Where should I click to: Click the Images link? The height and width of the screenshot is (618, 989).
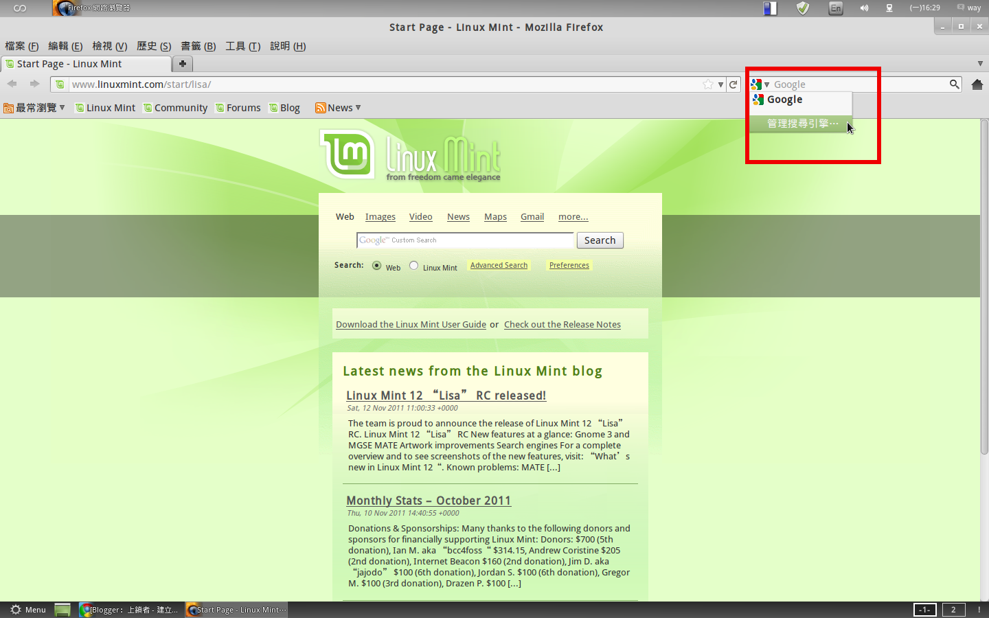pos(380,216)
